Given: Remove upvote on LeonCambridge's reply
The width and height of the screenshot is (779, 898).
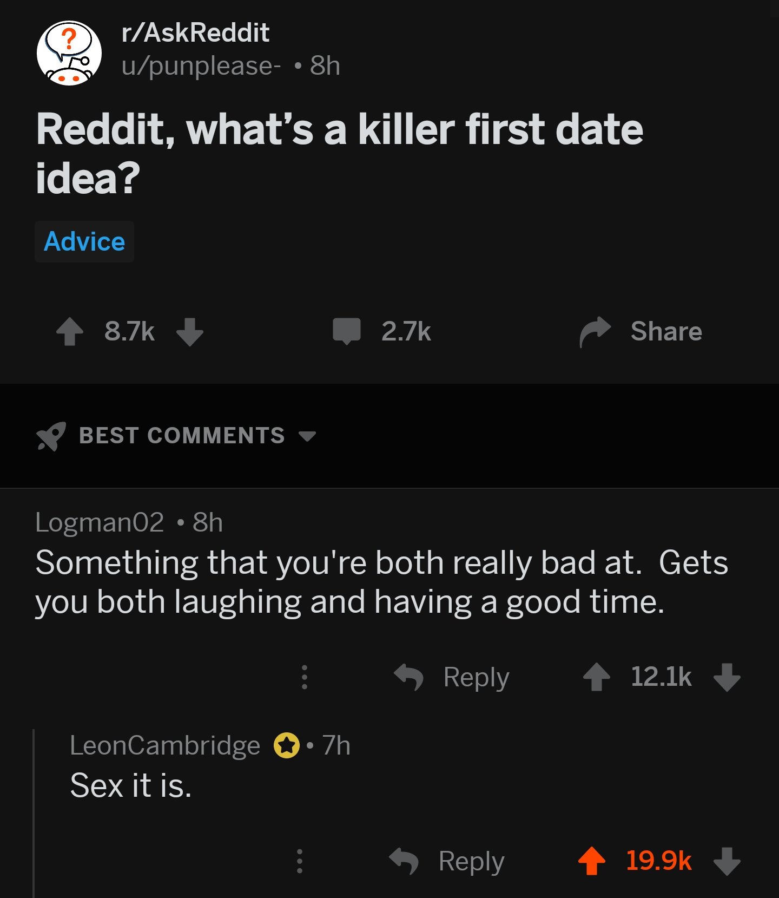Looking at the screenshot, I should click(x=592, y=861).
